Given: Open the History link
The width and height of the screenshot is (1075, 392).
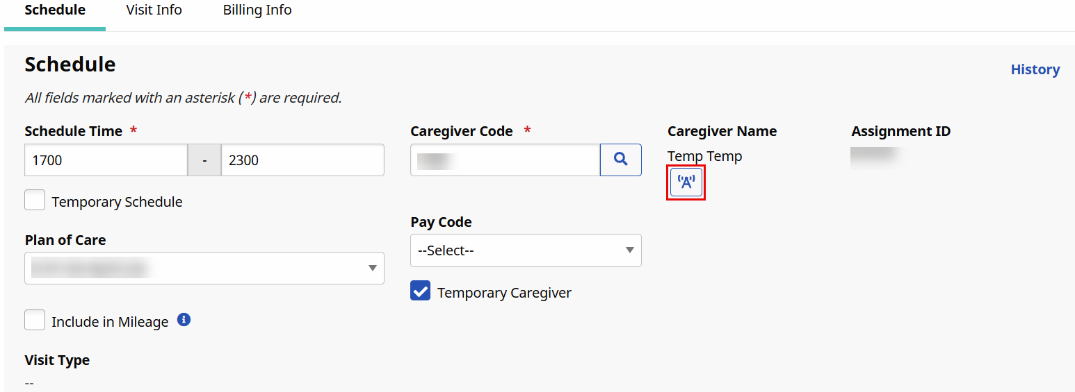Looking at the screenshot, I should coord(1035,69).
